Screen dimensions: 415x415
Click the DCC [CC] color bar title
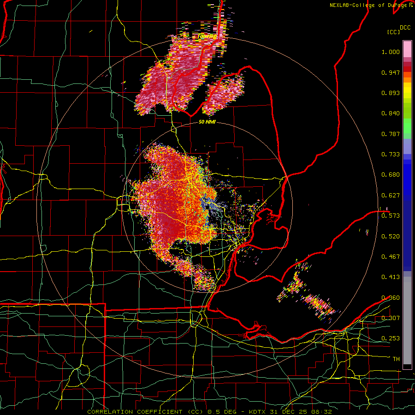(x=398, y=30)
